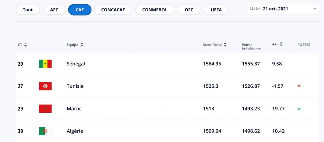Open the Sénégal team link
The height and width of the screenshot is (142, 324).
coord(76,64)
